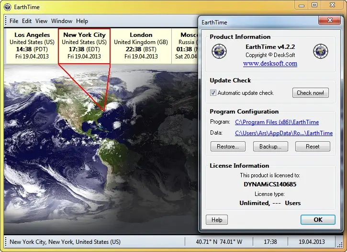This screenshot has height=252, width=347.
Task: Confirm the dialog with OK
Action: 318,220
